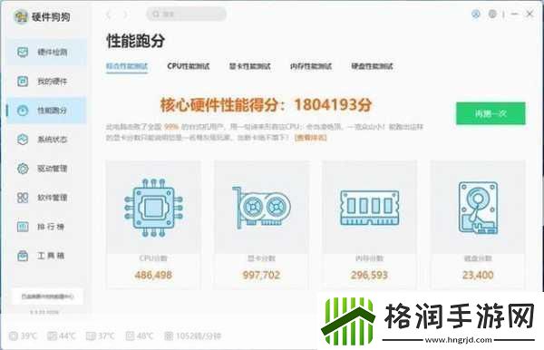Click disk score value 23,400
The height and width of the screenshot is (350, 544).
[478, 275]
